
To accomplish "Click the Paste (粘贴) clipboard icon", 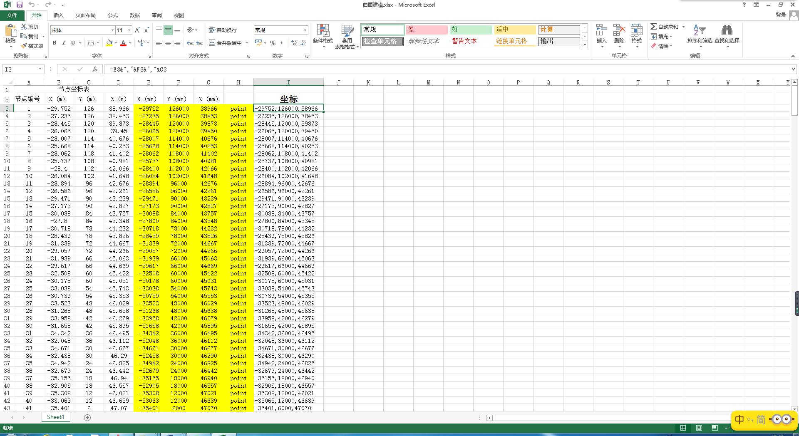I will tap(10, 30).
